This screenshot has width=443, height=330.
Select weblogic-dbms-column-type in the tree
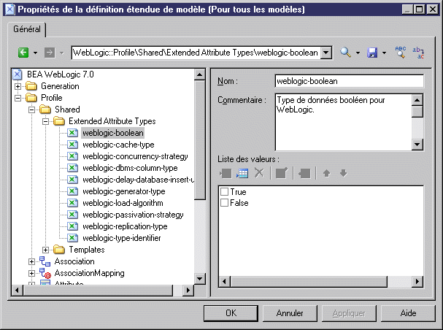pyautogui.click(x=130, y=168)
